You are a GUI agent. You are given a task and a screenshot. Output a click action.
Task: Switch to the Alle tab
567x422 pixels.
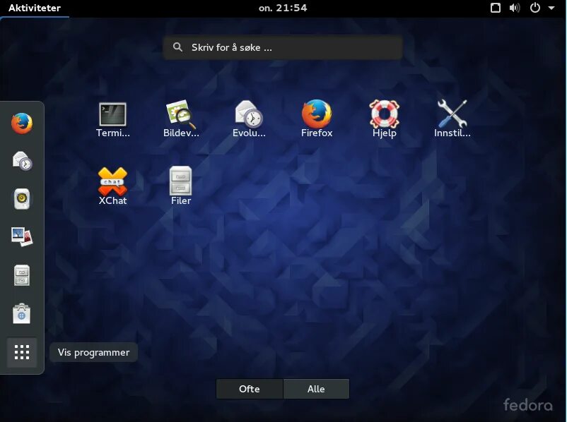tap(316, 389)
